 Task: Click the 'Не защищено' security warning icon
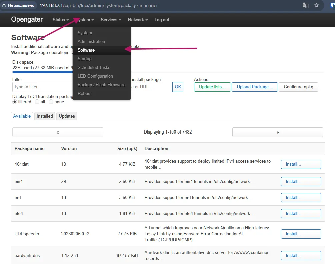4,5
